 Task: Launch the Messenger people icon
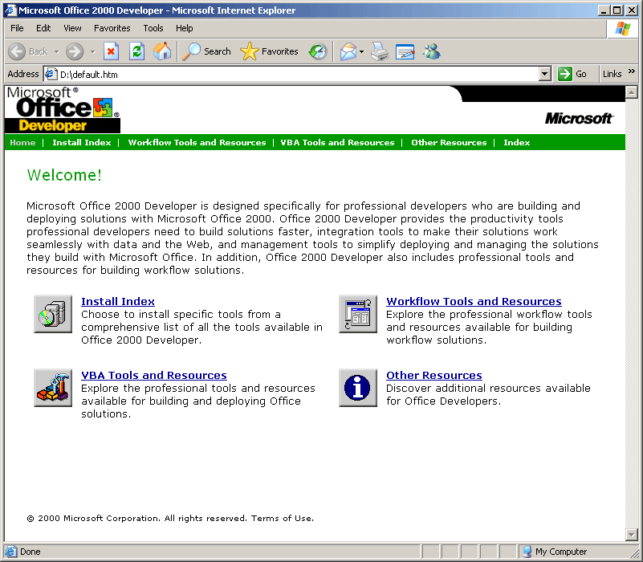[x=431, y=51]
